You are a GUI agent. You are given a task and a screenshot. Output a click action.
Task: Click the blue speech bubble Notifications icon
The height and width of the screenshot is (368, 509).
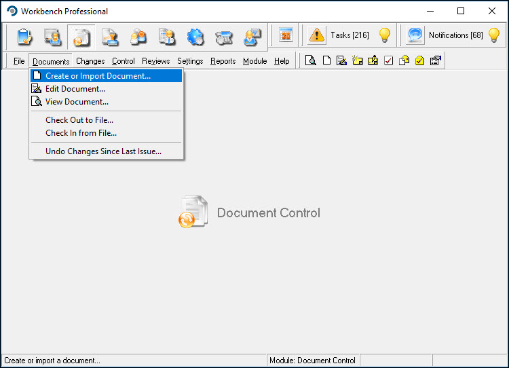(415, 35)
